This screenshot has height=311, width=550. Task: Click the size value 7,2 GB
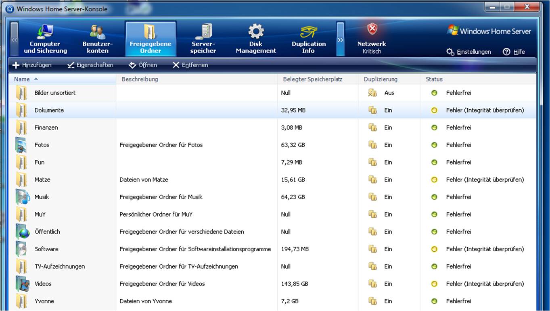290,301
